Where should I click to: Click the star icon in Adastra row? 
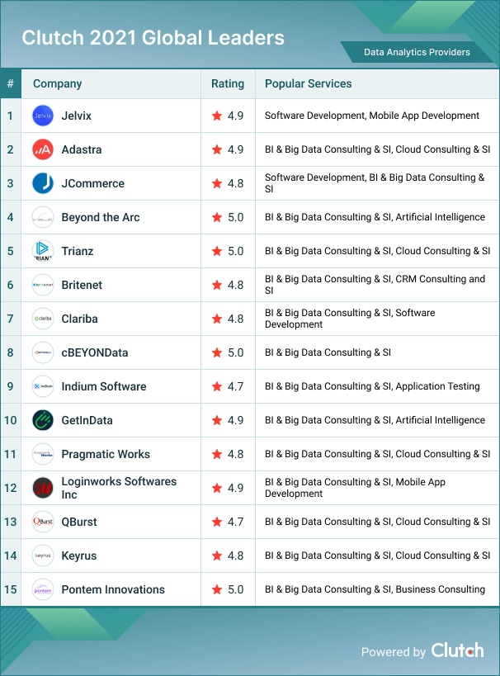(x=217, y=149)
